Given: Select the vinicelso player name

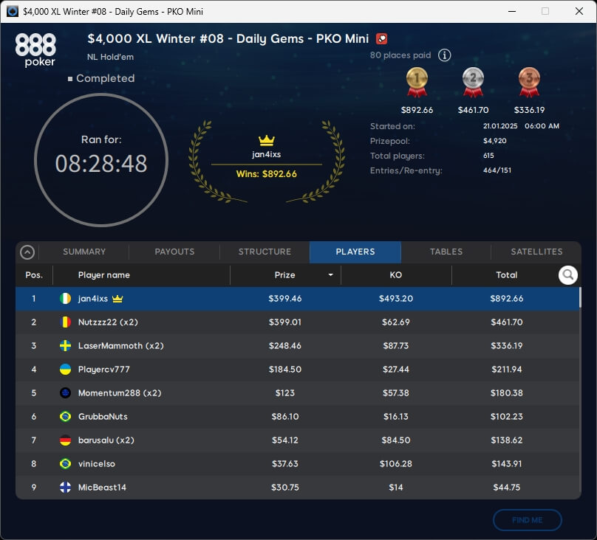Looking at the screenshot, I should click(97, 463).
